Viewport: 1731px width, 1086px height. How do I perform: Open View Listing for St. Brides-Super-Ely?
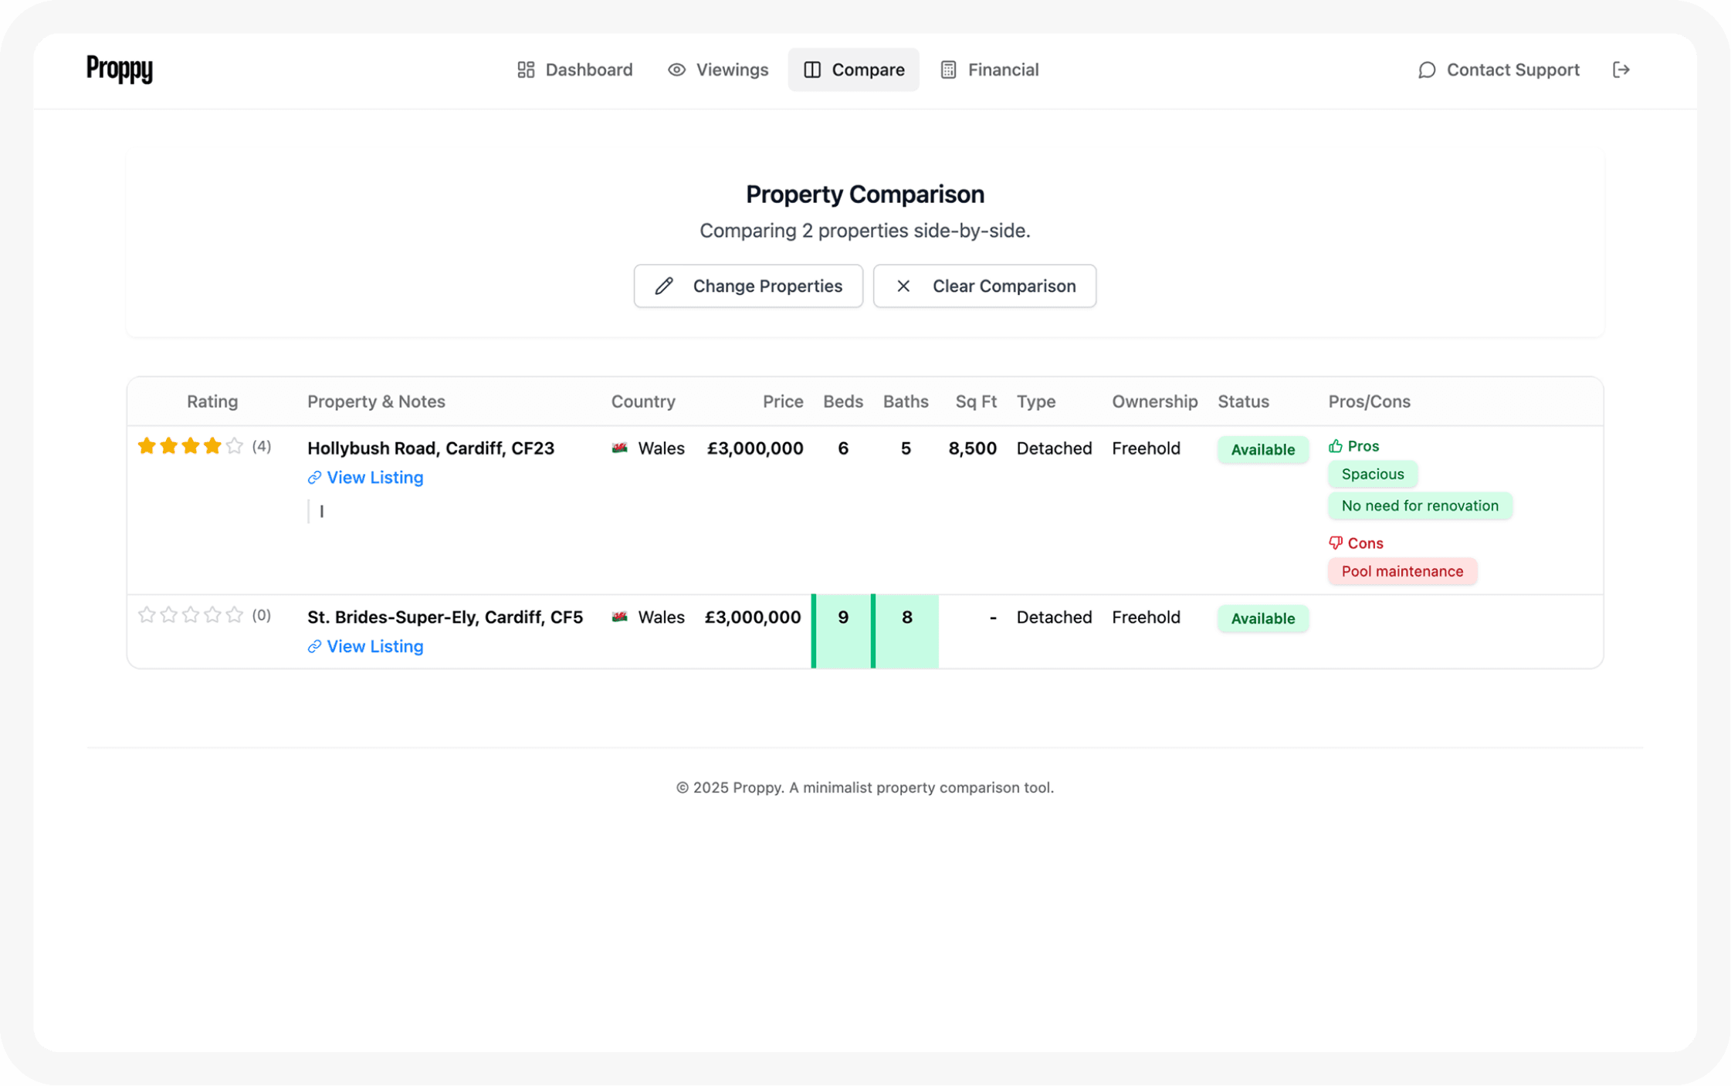[365, 647]
